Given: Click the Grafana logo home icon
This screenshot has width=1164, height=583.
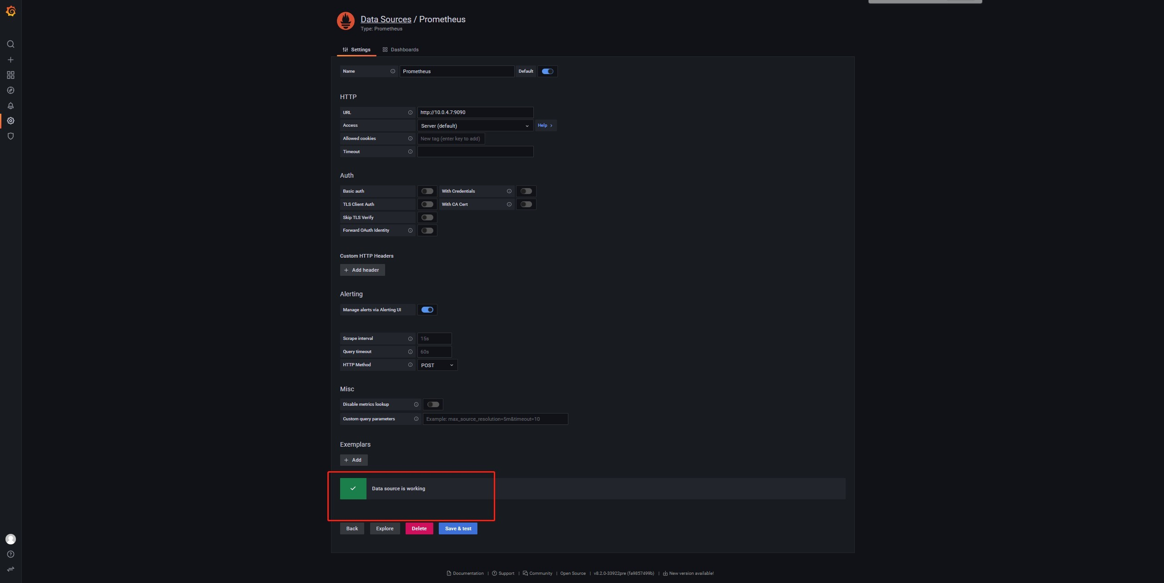Looking at the screenshot, I should (11, 11).
